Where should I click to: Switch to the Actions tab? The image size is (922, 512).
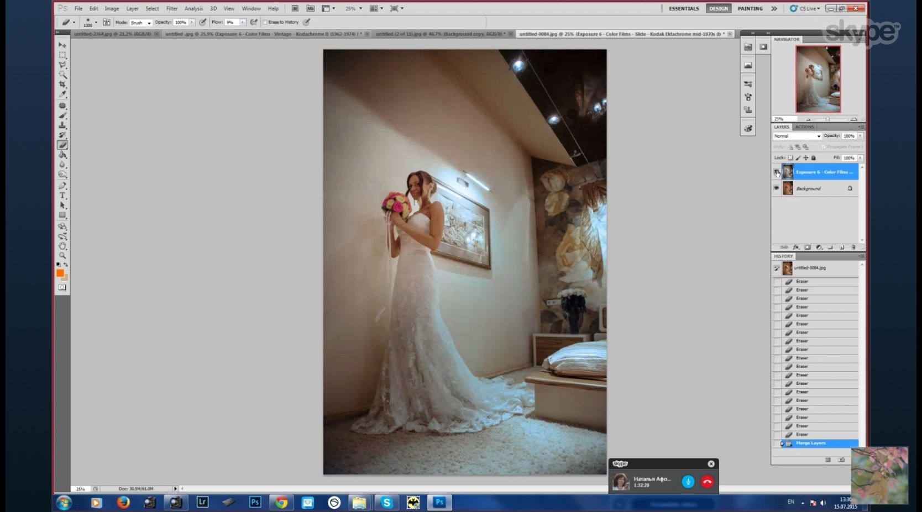[x=804, y=127]
